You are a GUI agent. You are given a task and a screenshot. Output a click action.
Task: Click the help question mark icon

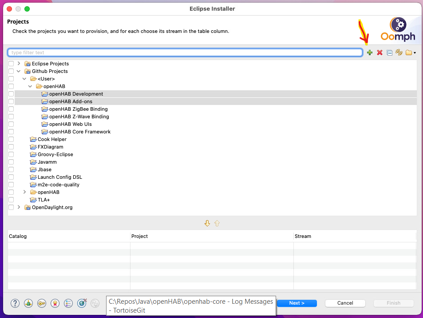[15, 303]
